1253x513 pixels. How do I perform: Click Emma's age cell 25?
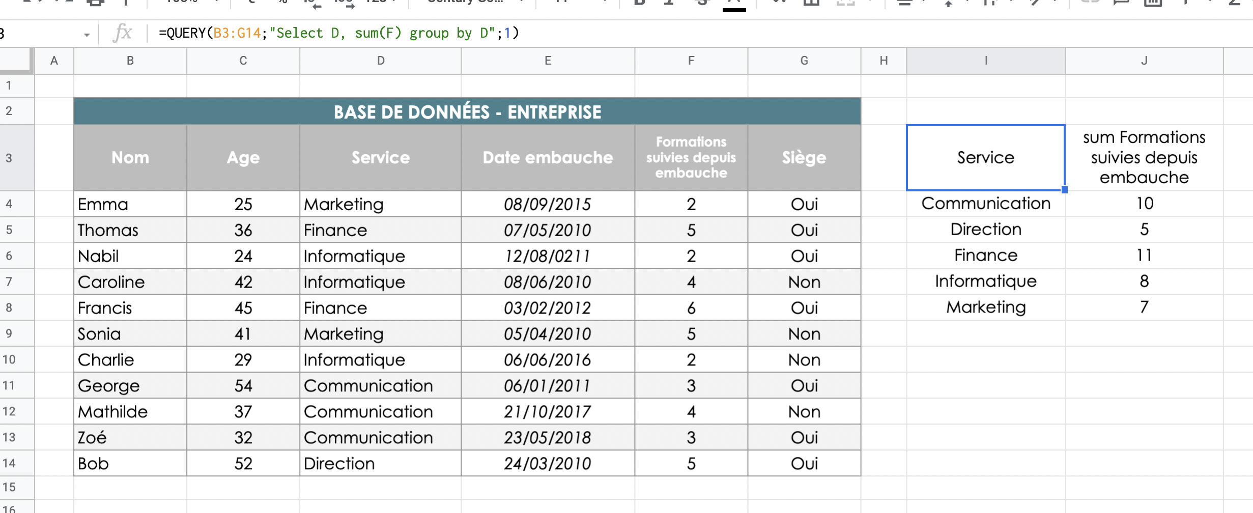pyautogui.click(x=243, y=204)
